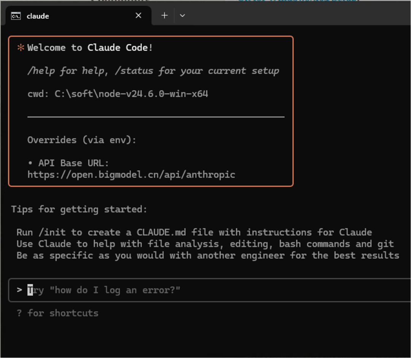Click the "? for shortcuts" hint
The image size is (411, 358).
[x=57, y=313]
